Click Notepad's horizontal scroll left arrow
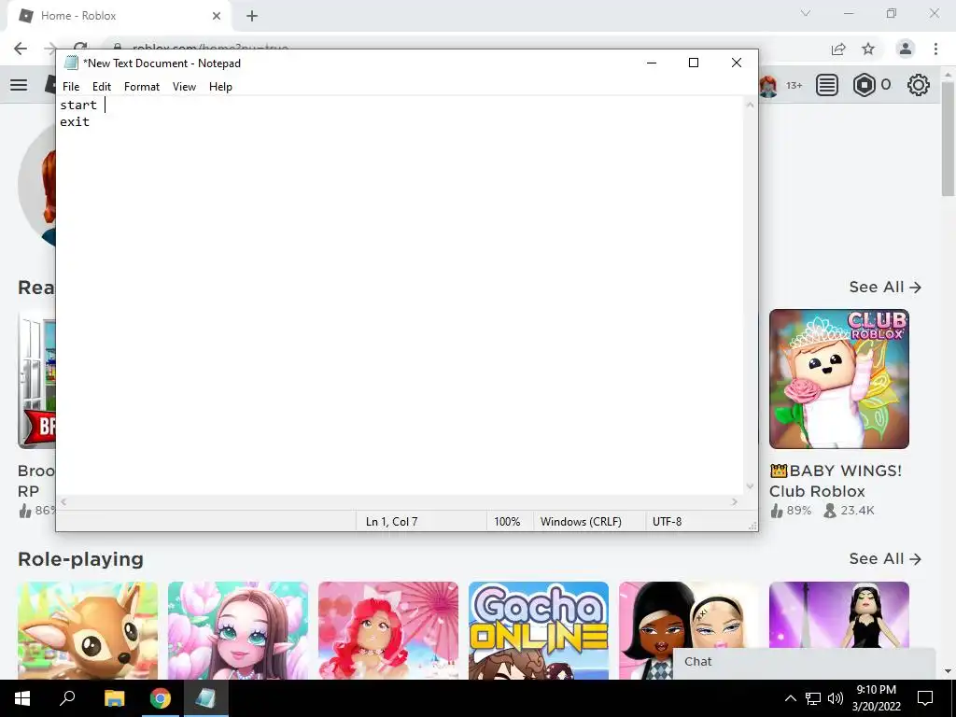956x717 pixels. pyautogui.click(x=63, y=501)
